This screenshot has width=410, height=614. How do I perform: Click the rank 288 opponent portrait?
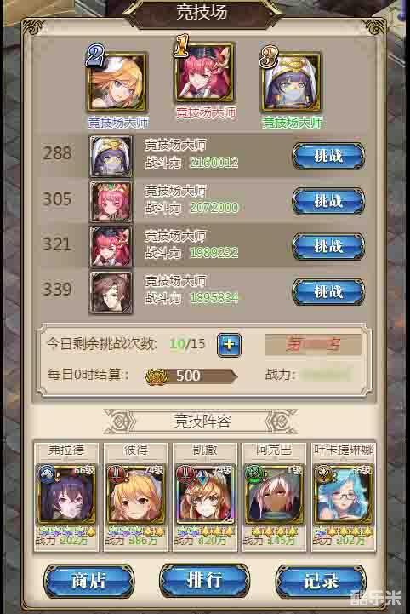(x=111, y=156)
